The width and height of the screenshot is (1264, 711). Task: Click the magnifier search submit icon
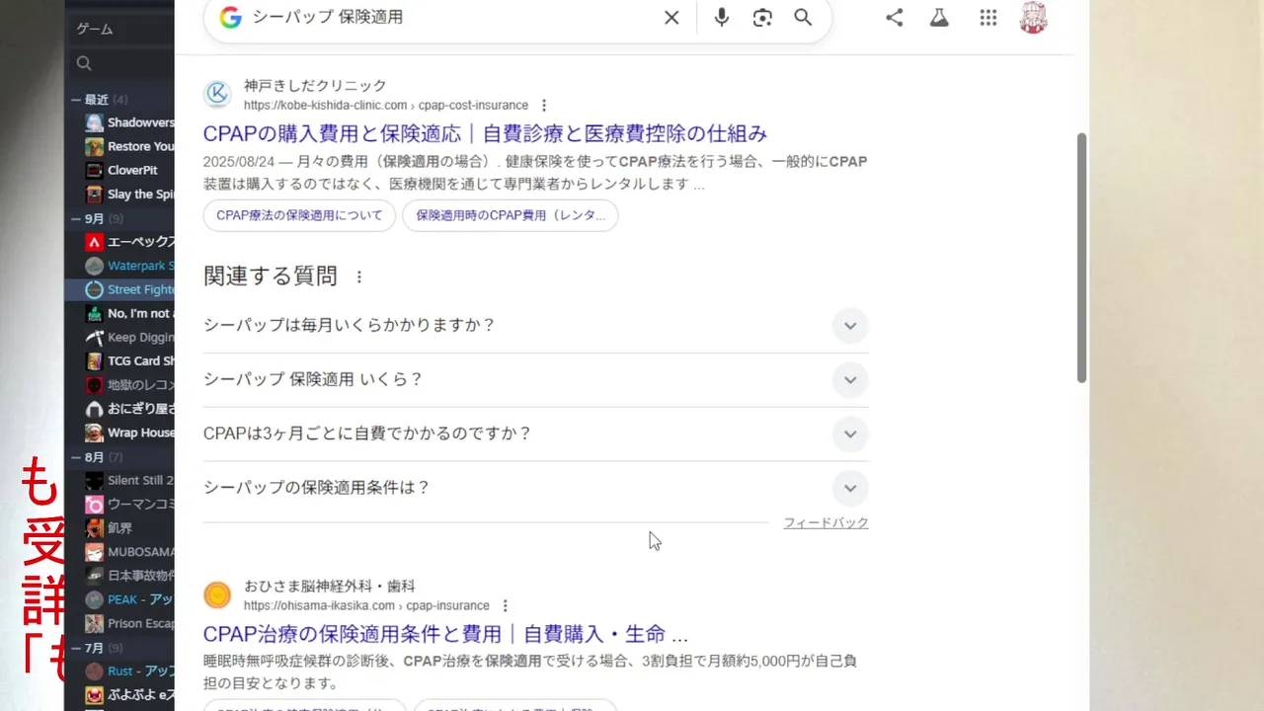click(x=803, y=18)
